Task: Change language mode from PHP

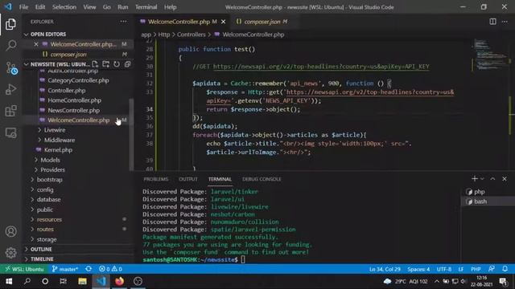Action: [x=476, y=269]
